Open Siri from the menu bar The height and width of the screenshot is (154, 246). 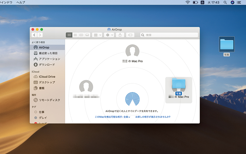point(233,2)
